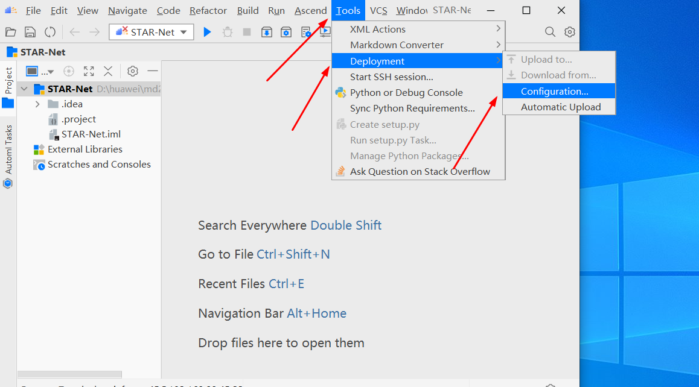Viewport: 699px width, 387px height.
Task: Click the .idea folder icon
Action: [53, 104]
